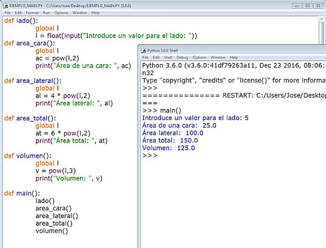
Task: Click the line "def lado():" in editor
Action: [x=21, y=20]
